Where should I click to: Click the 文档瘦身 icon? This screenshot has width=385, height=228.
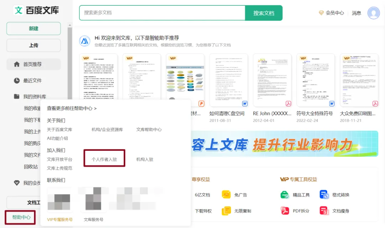click(324, 211)
